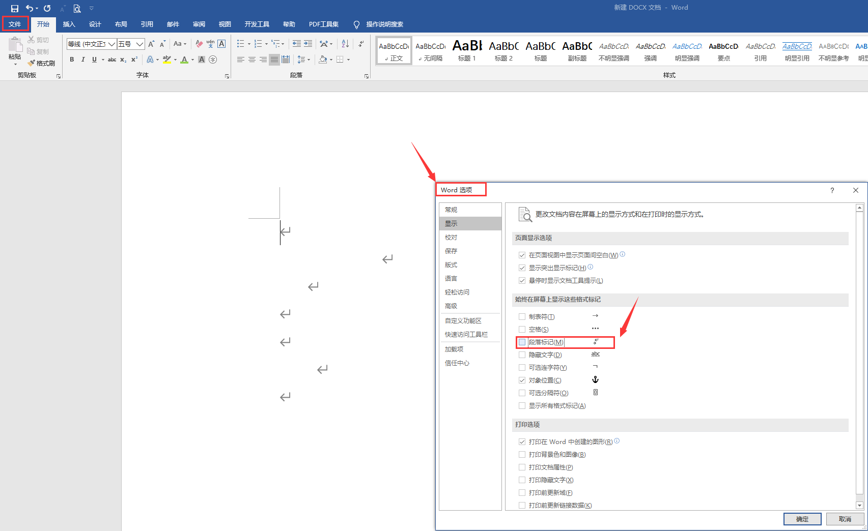
Task: Apply strikethrough with the abc icon
Action: [112, 60]
